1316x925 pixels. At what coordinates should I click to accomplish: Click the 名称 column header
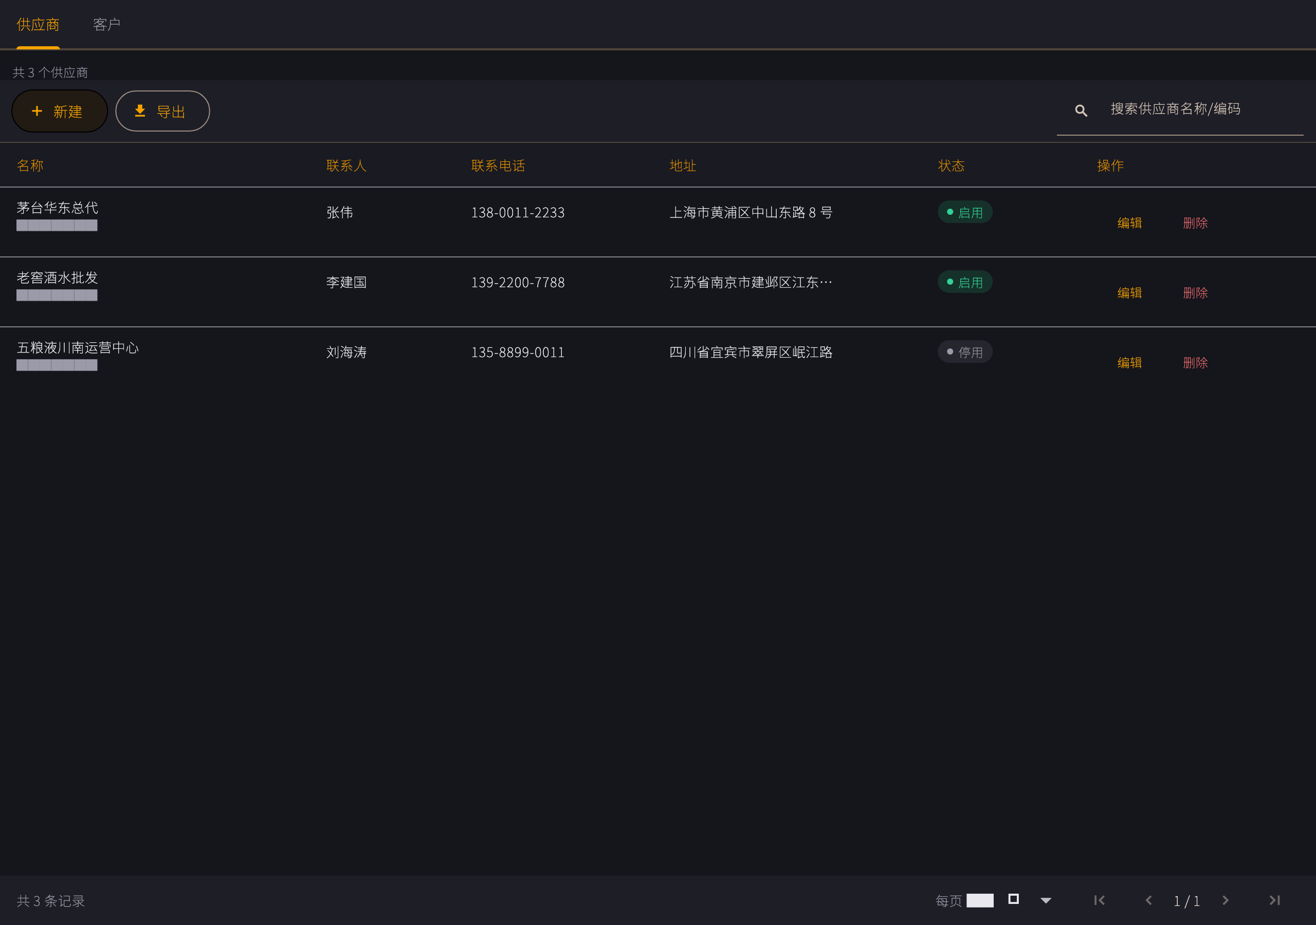pyautogui.click(x=30, y=165)
